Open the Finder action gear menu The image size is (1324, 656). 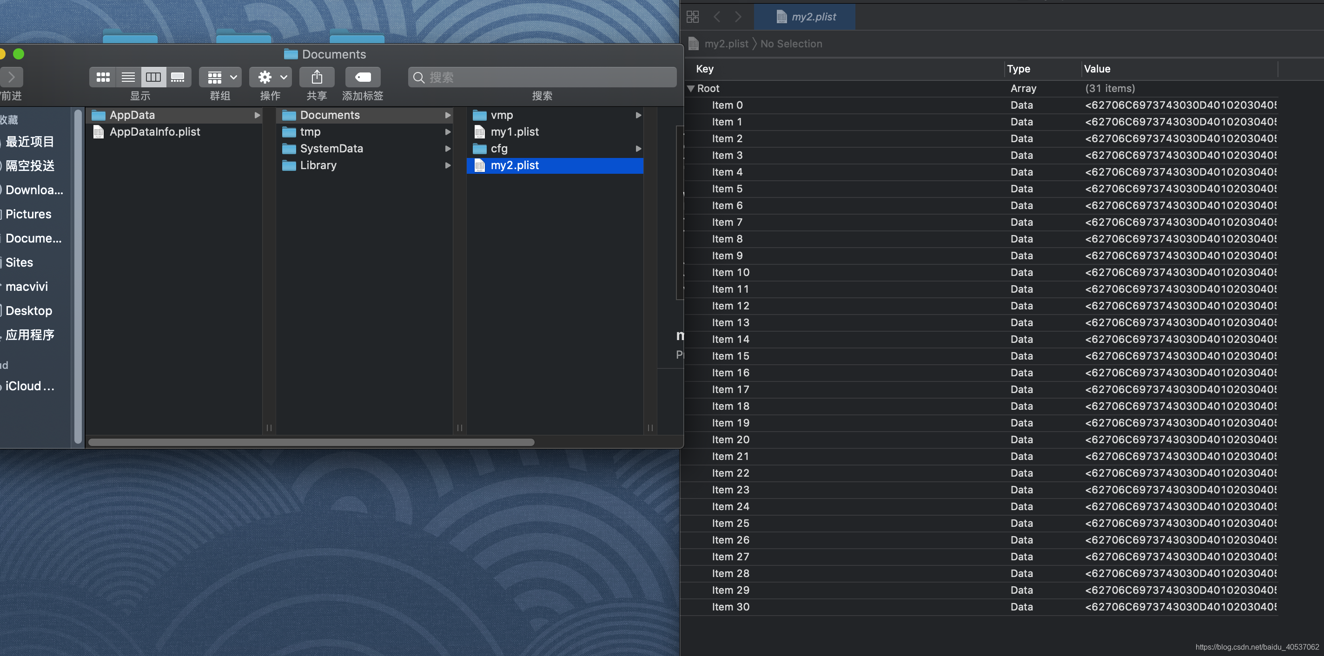(x=271, y=77)
